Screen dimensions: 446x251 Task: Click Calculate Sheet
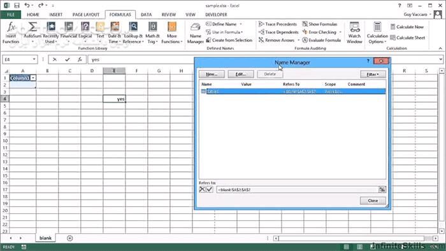point(408,38)
